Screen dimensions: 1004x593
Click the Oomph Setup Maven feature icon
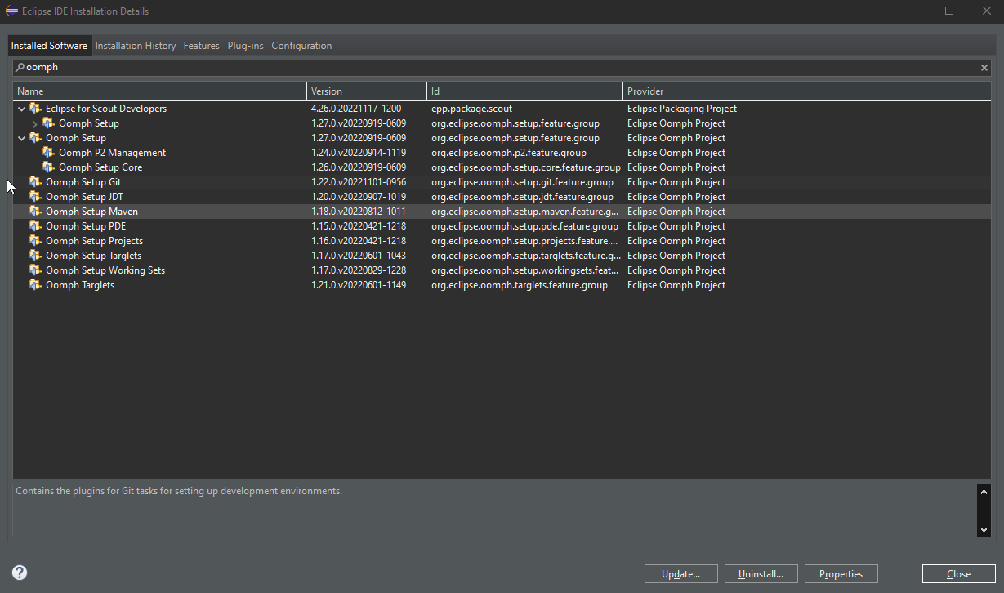[35, 212]
